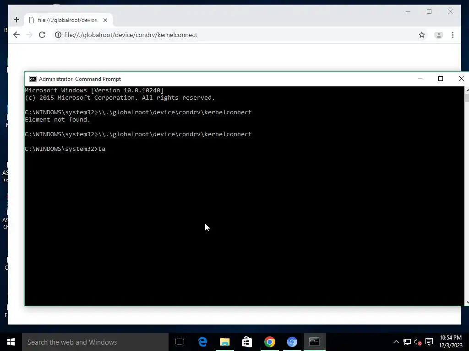The width and height of the screenshot is (469, 351).
Task: Open the browser three-dot menu
Action: (x=453, y=35)
